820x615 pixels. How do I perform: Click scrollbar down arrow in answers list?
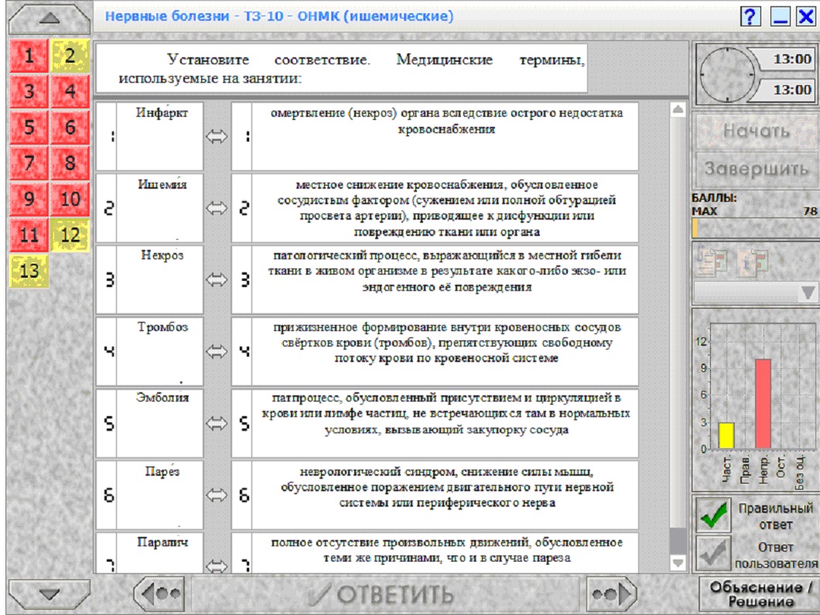click(x=678, y=562)
